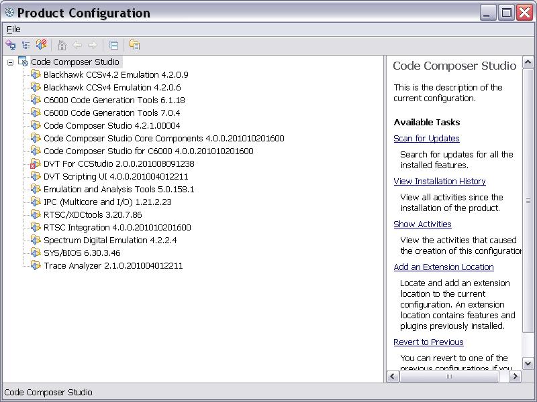Click the right arrow of the horizontal scrollbar
Viewport: 537px width, 402px height.
[x=515, y=377]
